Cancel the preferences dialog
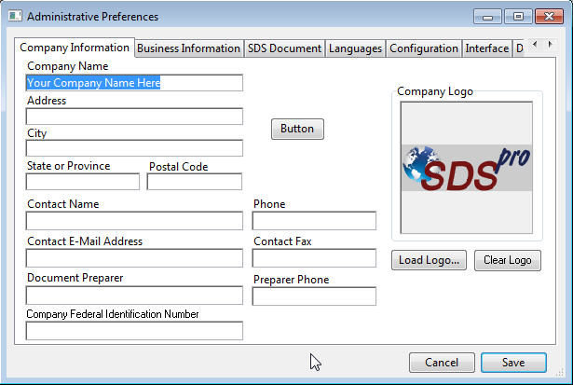This screenshot has height=385, width=573. [x=441, y=363]
